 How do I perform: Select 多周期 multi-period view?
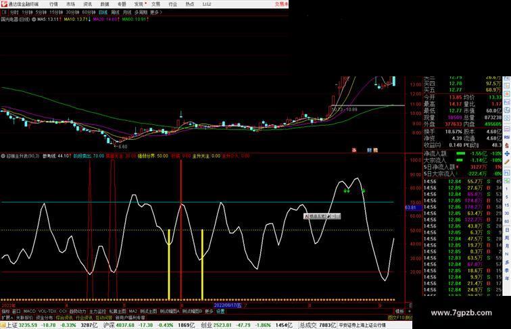[x=141, y=12]
